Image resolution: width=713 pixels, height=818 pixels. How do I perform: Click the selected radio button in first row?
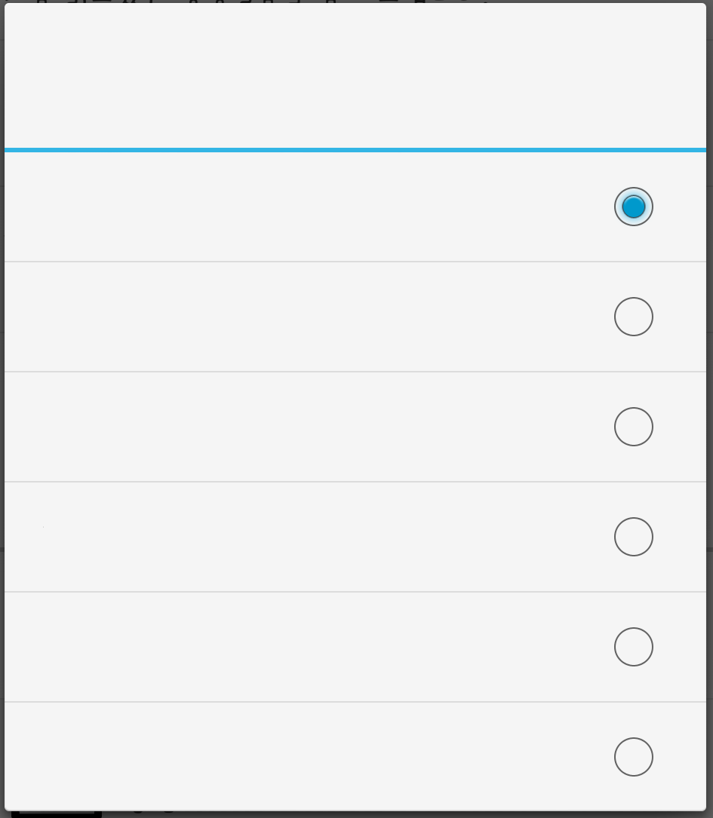633,207
